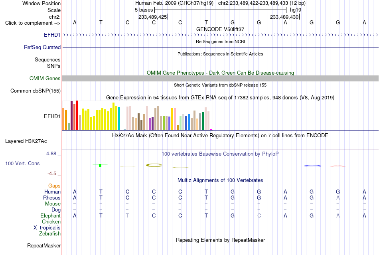379x255 pixels.
Task: Open Common dbSNP(155) track label
Action: (35, 91)
